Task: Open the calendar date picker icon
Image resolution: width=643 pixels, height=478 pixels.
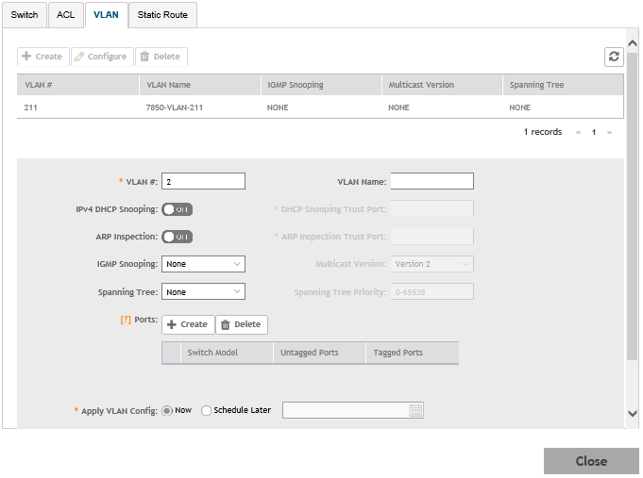Action: [415, 410]
